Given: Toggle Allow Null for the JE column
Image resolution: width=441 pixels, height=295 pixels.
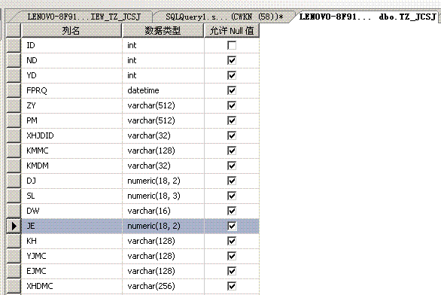Looking at the screenshot, I should (232, 226).
